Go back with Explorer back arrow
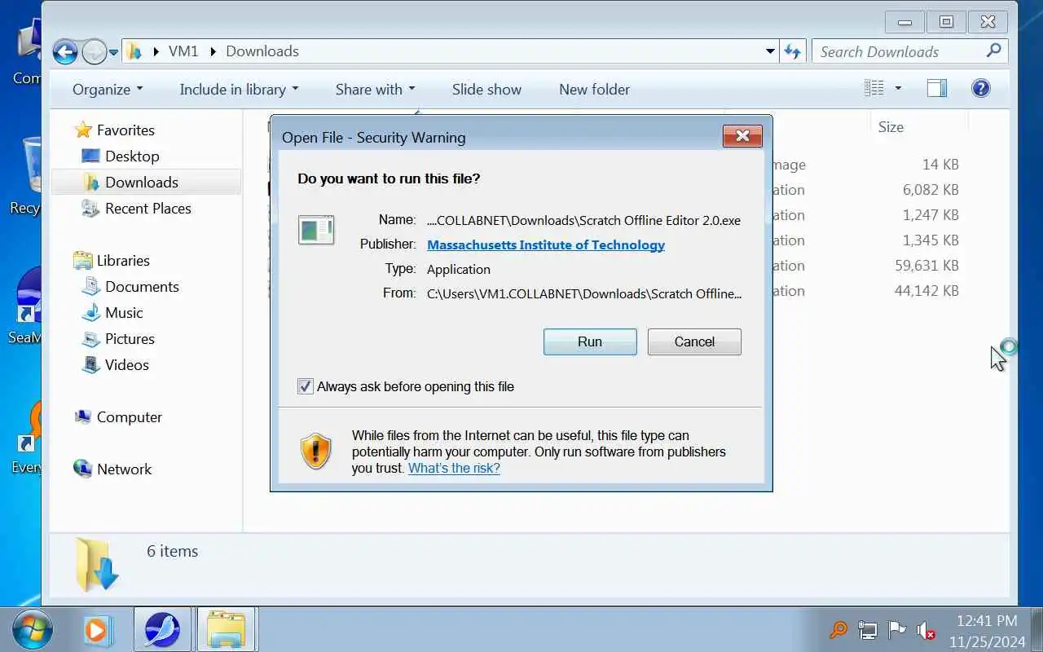This screenshot has width=1043, height=652. (x=65, y=51)
